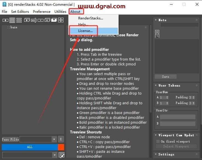Close the renderStacks window
202x160 pixels.
pos(197,4)
